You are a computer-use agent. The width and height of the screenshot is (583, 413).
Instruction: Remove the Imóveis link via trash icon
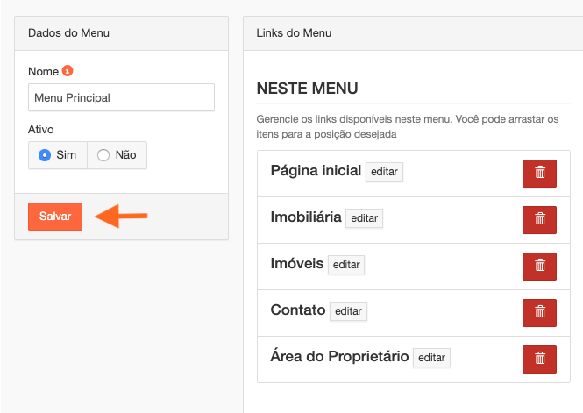tap(539, 265)
